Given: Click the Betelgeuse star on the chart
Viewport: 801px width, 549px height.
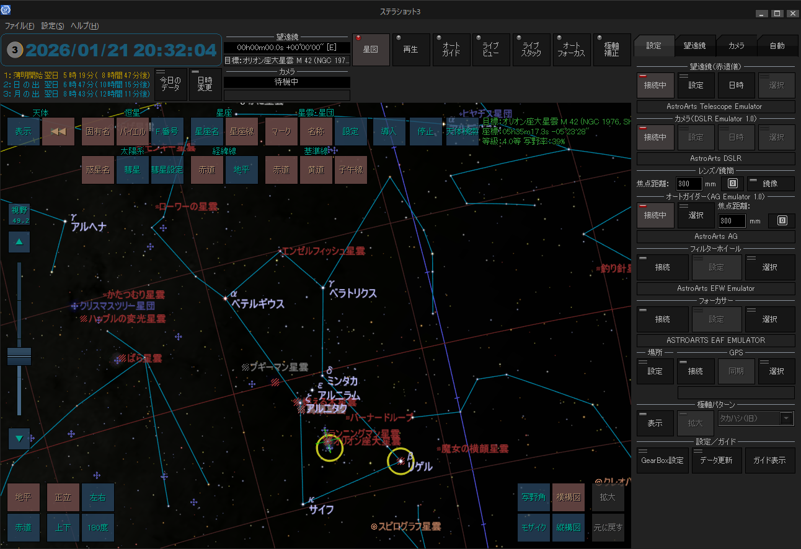Looking at the screenshot, I should pos(225,298).
